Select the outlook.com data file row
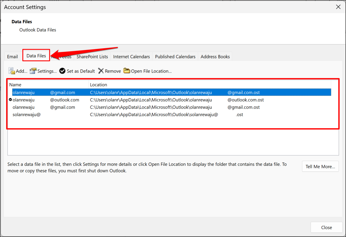 pos(135,100)
